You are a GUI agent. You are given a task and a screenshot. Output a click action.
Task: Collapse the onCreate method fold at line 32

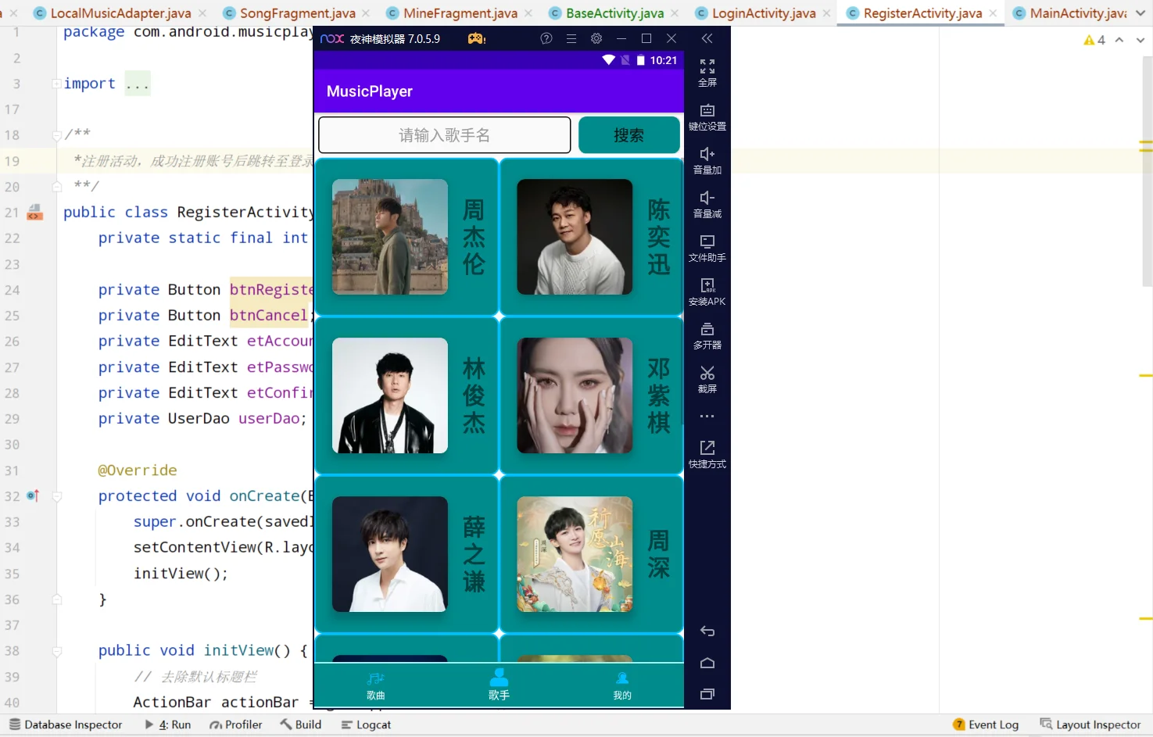click(x=57, y=496)
